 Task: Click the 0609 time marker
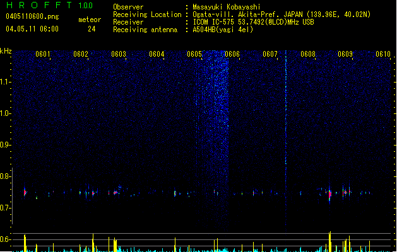[345, 54]
